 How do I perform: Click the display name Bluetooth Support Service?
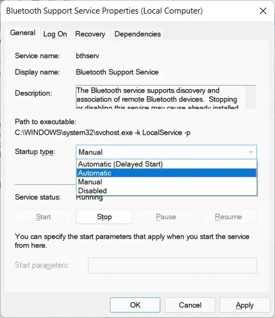pyautogui.click(x=117, y=72)
